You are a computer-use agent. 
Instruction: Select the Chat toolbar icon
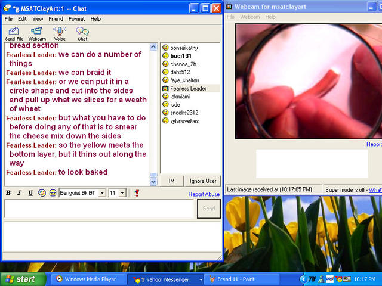pyautogui.click(x=82, y=34)
